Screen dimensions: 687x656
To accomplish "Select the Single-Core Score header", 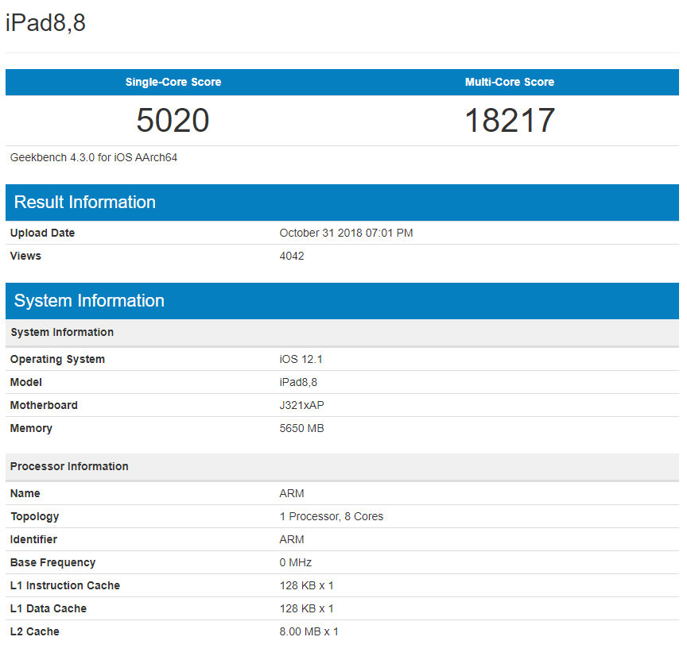I will 173,82.
